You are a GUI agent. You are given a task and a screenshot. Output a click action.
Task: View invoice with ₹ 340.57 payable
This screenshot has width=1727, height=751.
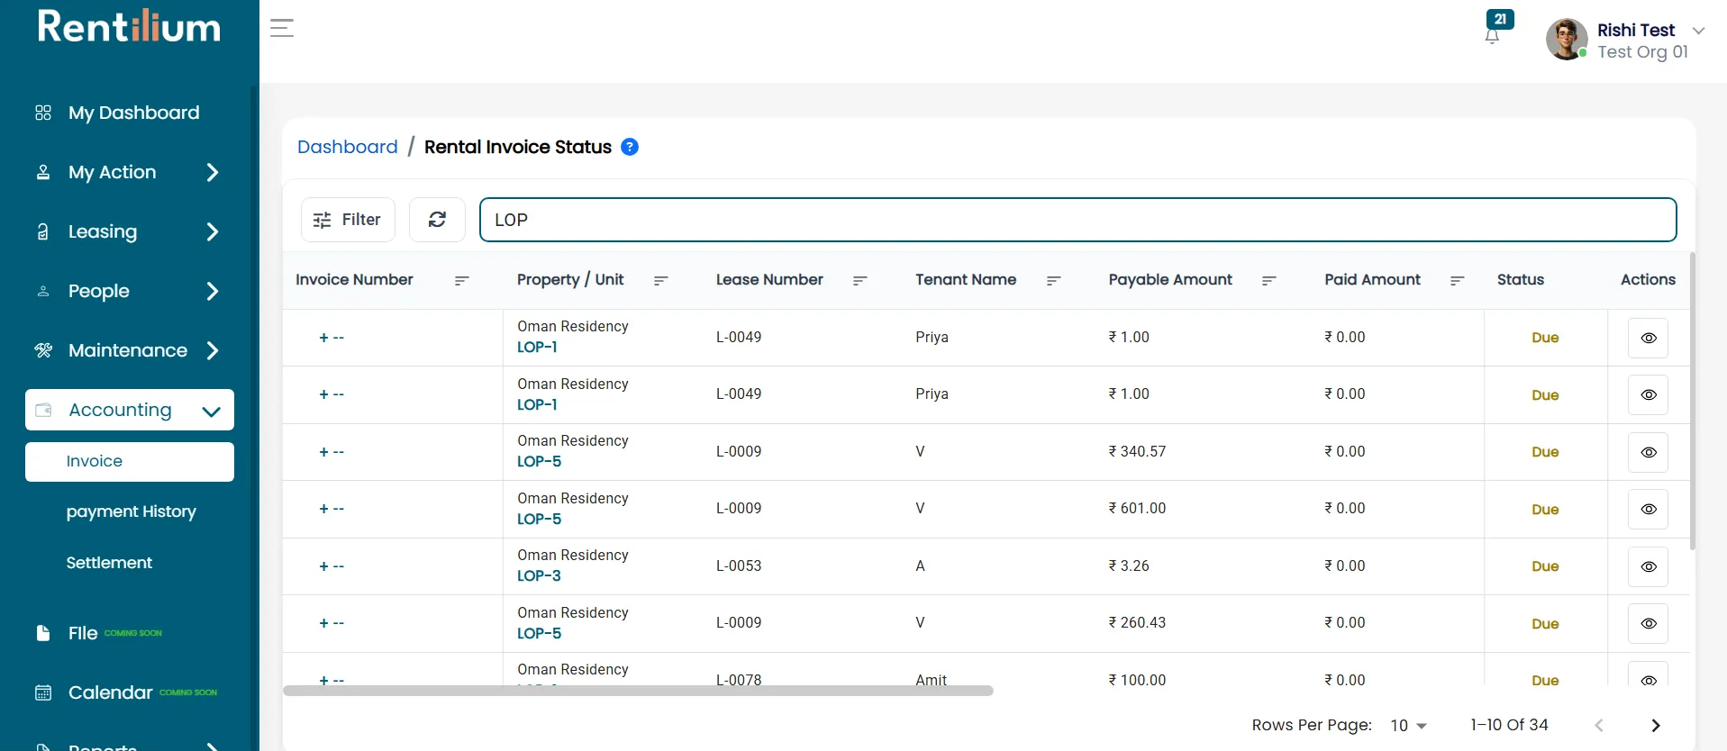click(x=1648, y=452)
